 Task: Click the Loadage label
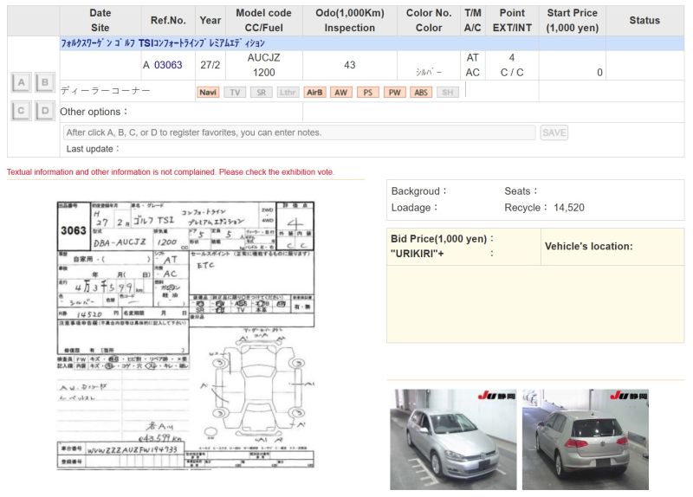coord(414,208)
